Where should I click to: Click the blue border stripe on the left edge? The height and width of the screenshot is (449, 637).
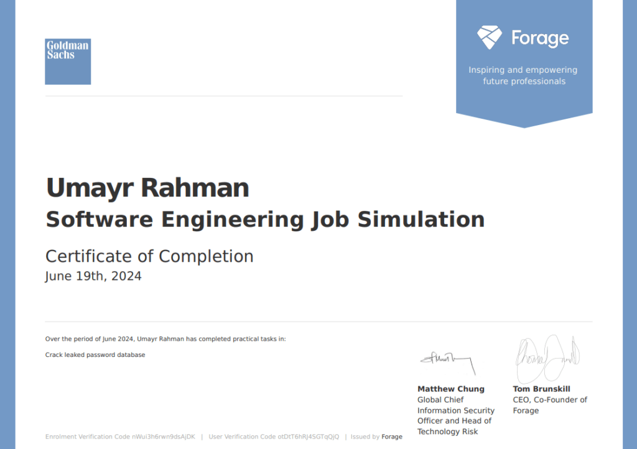[7, 224]
